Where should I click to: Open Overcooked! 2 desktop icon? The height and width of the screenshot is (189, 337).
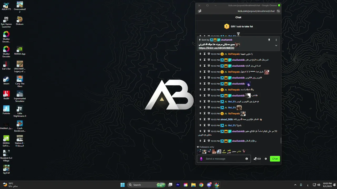[20, 7]
